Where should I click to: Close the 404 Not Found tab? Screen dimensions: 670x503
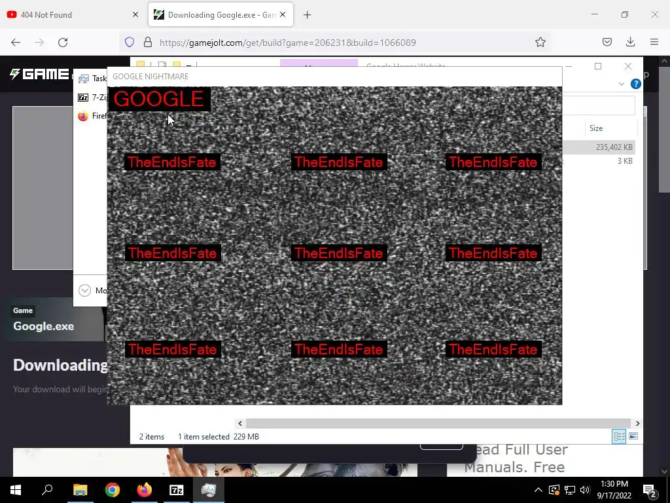[x=135, y=14]
